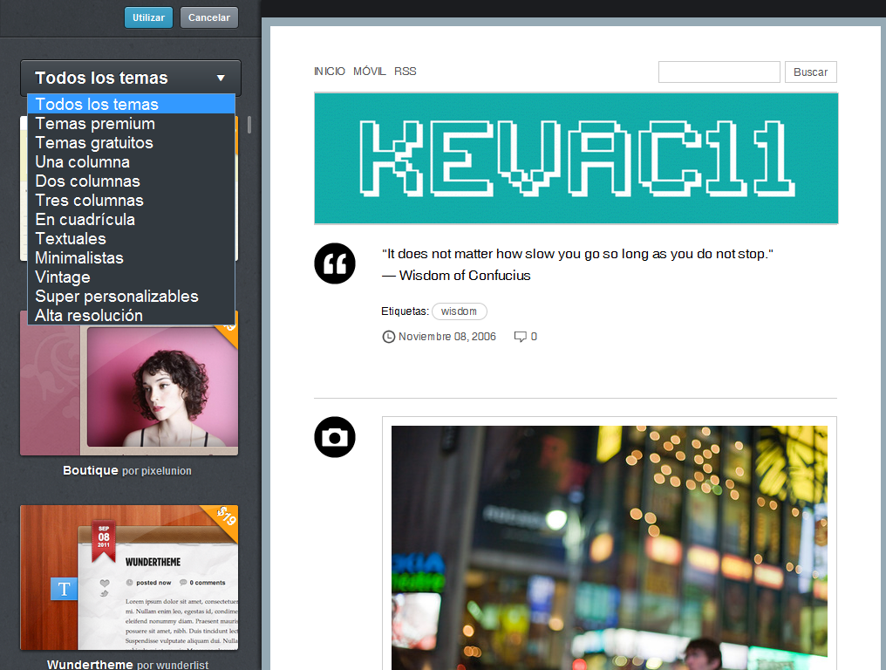The height and width of the screenshot is (670, 886).
Task: Click the camera photo post icon
Action: point(335,437)
